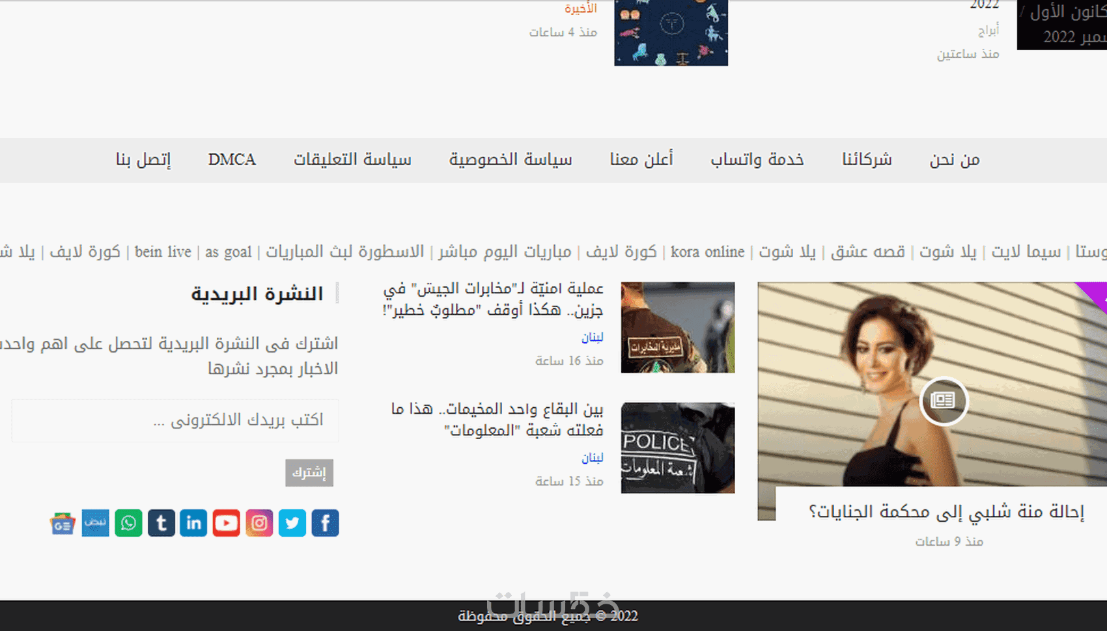Open the 'إتصل بنا' footer menu item
This screenshot has width=1107, height=631.
pos(143,160)
